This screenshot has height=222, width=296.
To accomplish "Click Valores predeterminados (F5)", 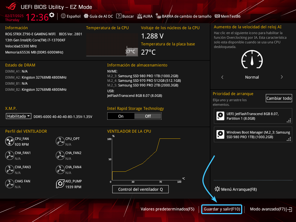I will pyautogui.click(x=167, y=209).
